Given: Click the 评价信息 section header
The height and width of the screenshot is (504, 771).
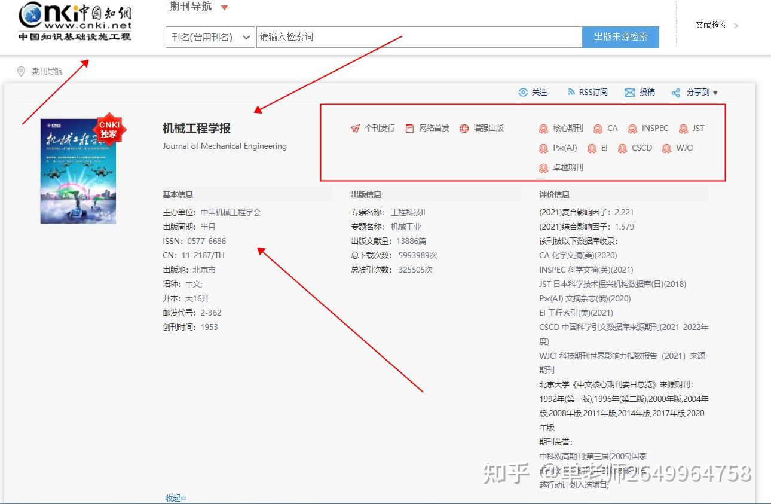Looking at the screenshot, I should pos(555,194).
